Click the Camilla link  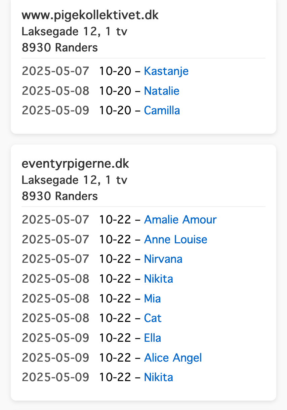[x=162, y=111]
